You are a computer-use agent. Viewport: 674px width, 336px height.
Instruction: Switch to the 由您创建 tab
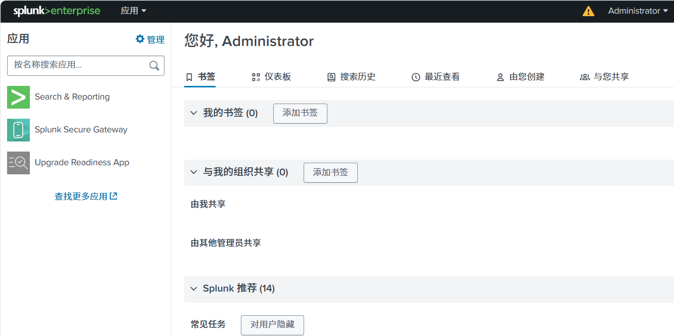(521, 77)
